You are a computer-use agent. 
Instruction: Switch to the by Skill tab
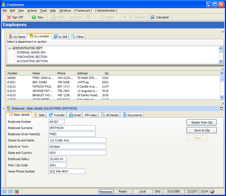click(x=60, y=37)
